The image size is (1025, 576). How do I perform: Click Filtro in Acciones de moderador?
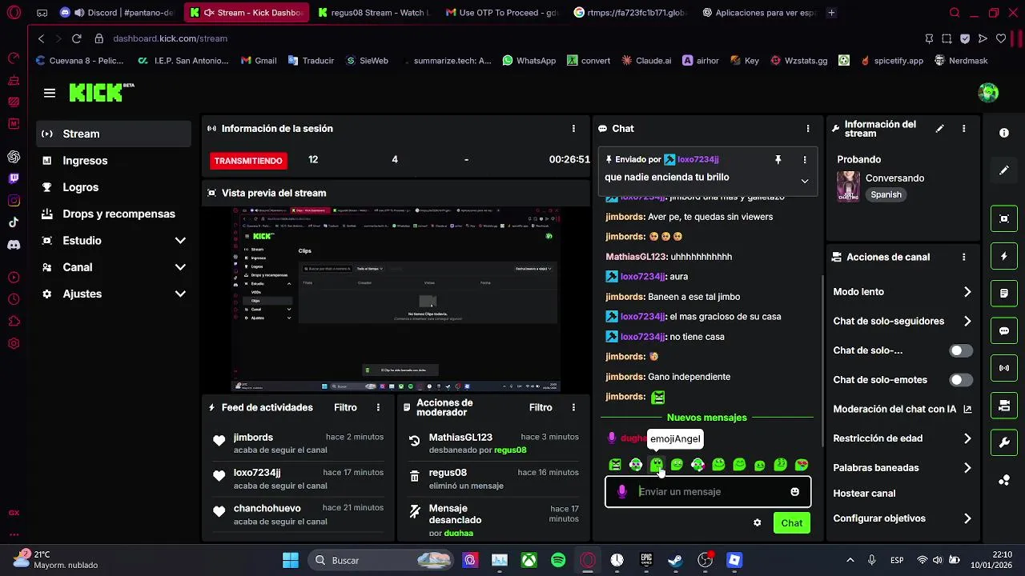point(541,407)
